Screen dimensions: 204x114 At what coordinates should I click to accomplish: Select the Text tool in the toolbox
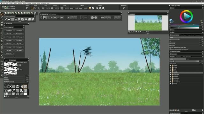pos(2,49)
